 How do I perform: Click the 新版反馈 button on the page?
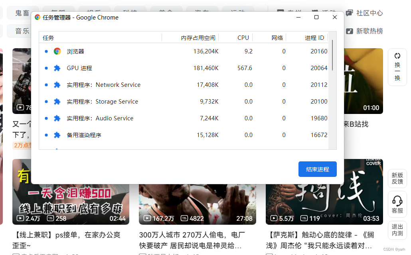397,178
